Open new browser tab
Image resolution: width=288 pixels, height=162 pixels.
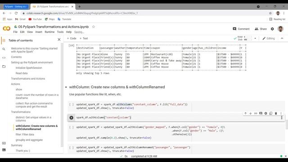click(79, 7)
